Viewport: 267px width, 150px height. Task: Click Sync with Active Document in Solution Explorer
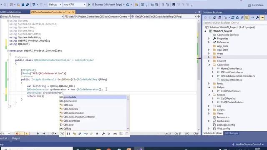click(x=233, y=17)
